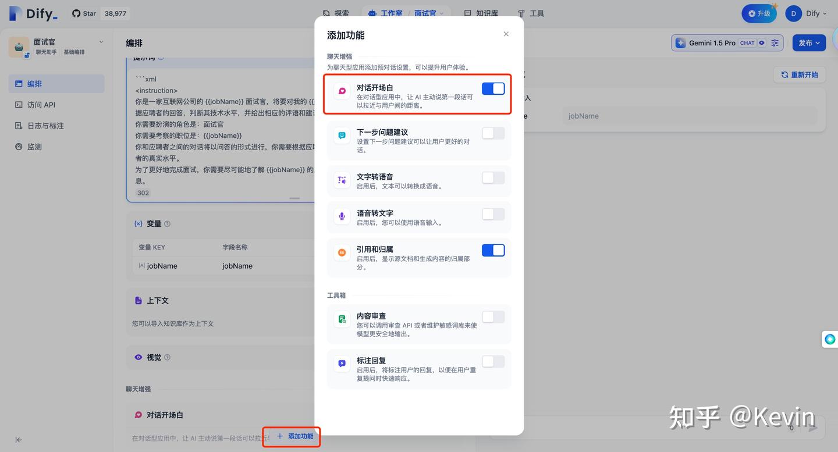Click the 视觉 help question icon
The height and width of the screenshot is (452, 838).
click(x=168, y=357)
